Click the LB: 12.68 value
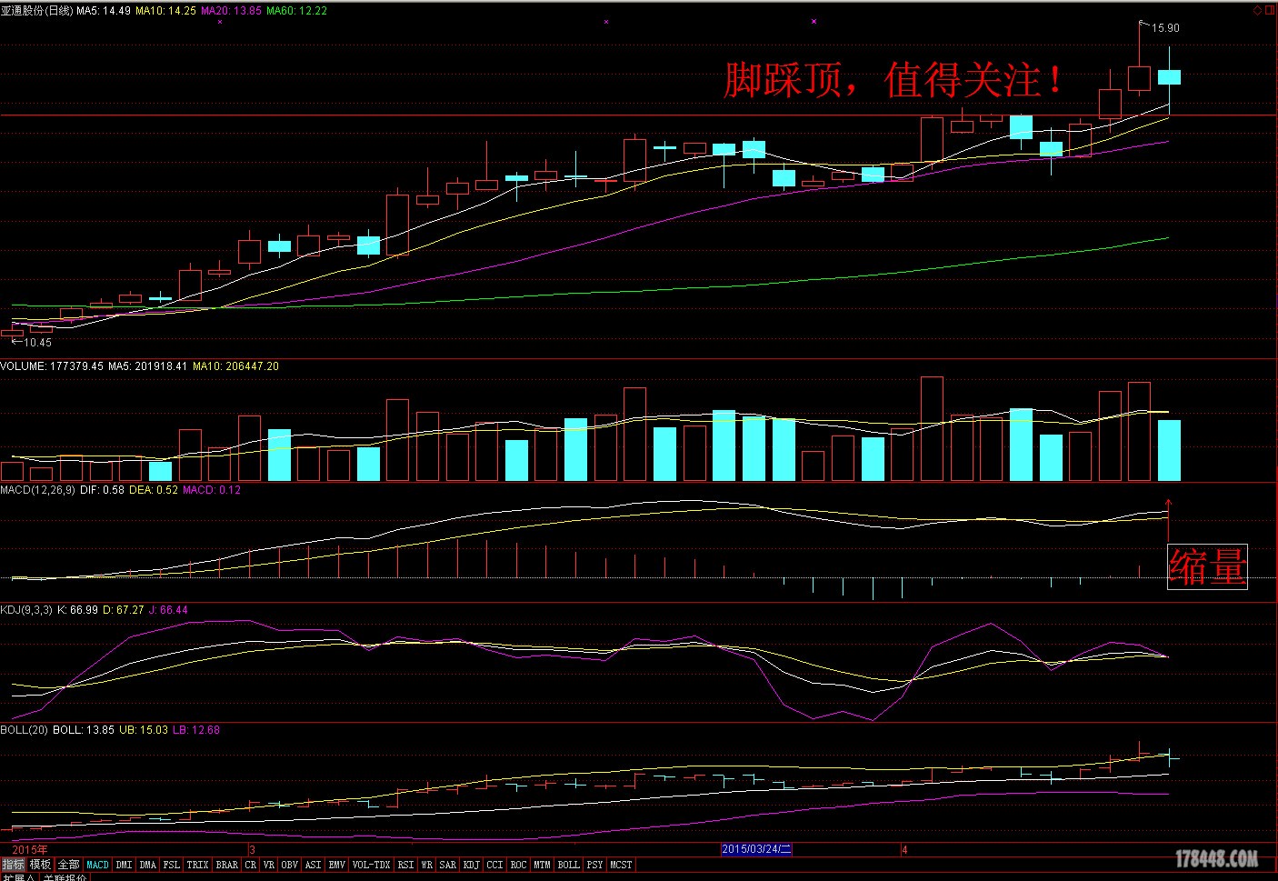 196,730
